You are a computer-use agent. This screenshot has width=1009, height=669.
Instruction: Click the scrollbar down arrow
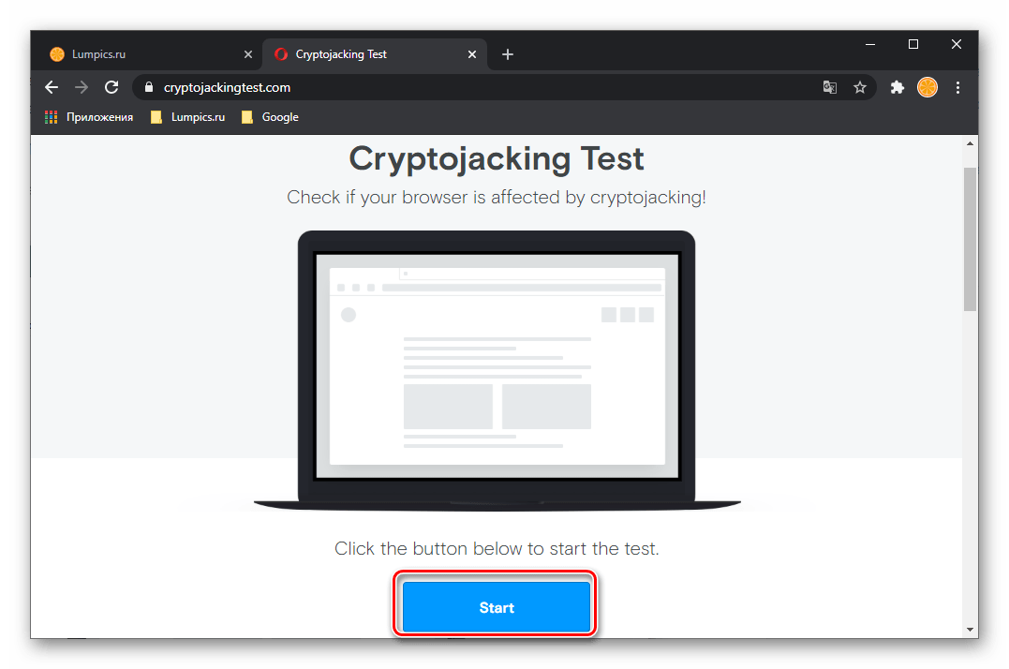970,630
